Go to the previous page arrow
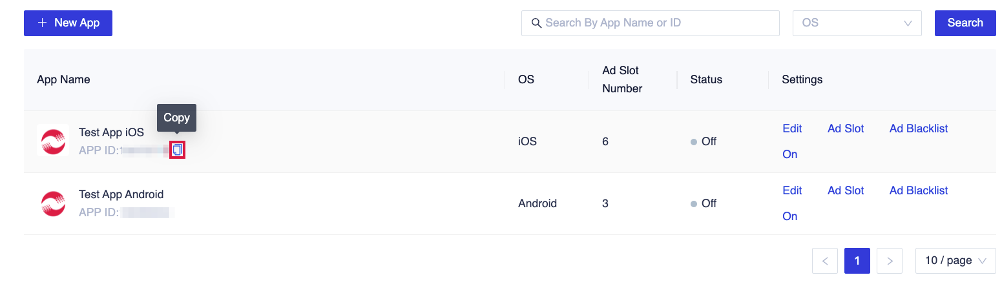 click(825, 261)
